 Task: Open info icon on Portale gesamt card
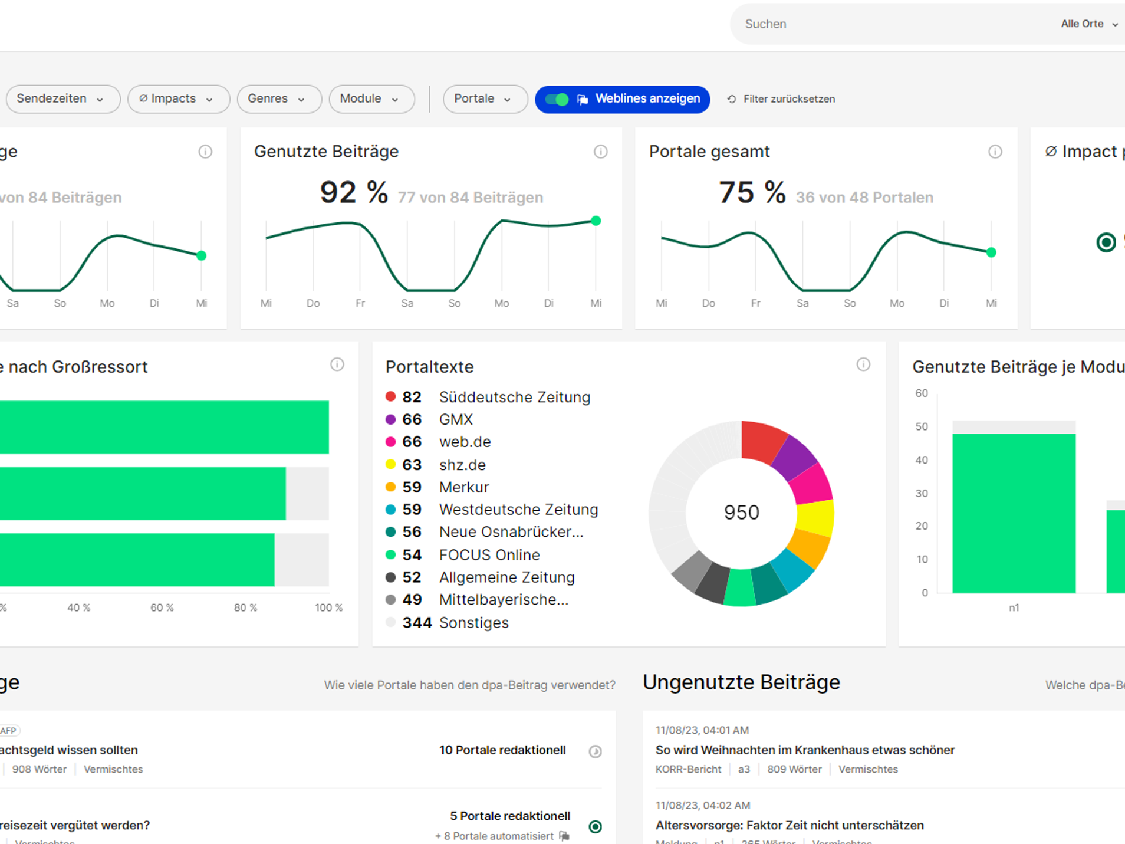(x=995, y=152)
